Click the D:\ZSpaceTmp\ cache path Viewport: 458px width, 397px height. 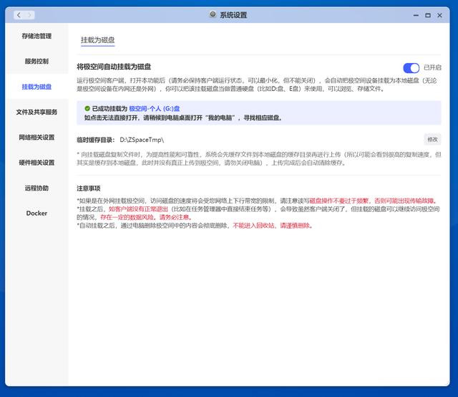coord(142,140)
